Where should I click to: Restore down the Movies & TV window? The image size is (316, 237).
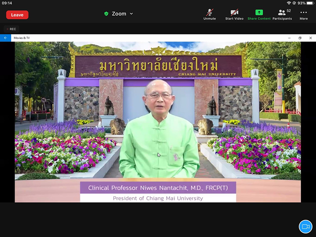coord(300,38)
